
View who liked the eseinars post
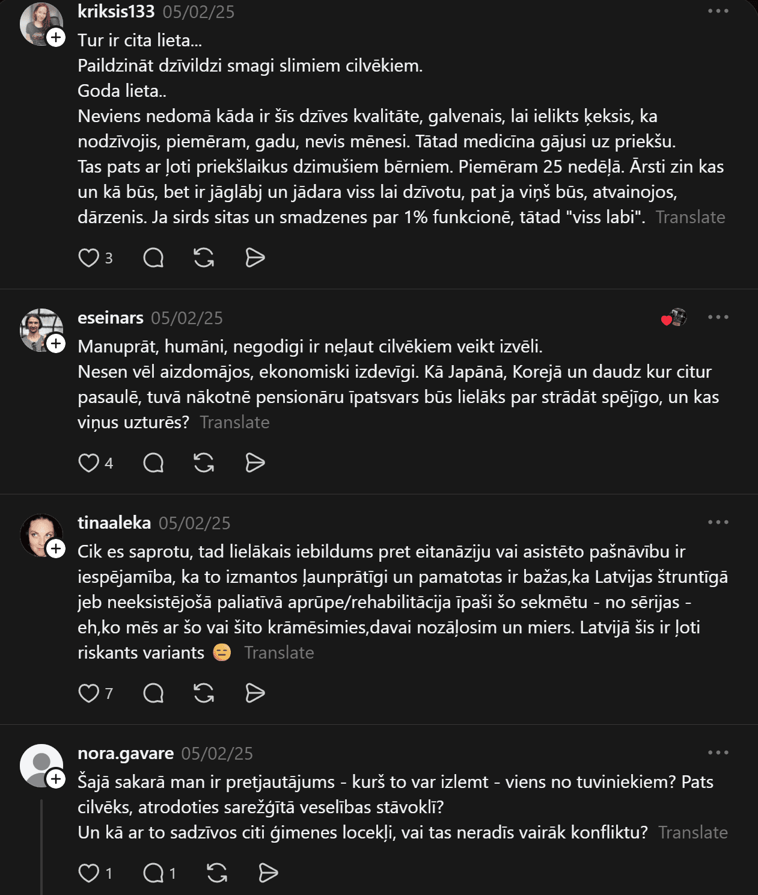point(673,318)
